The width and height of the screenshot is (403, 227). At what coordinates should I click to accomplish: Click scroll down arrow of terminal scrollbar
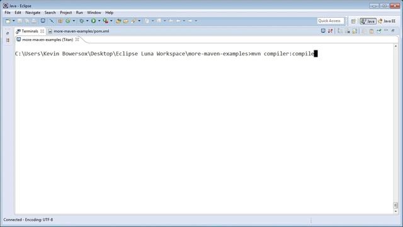[x=395, y=211]
